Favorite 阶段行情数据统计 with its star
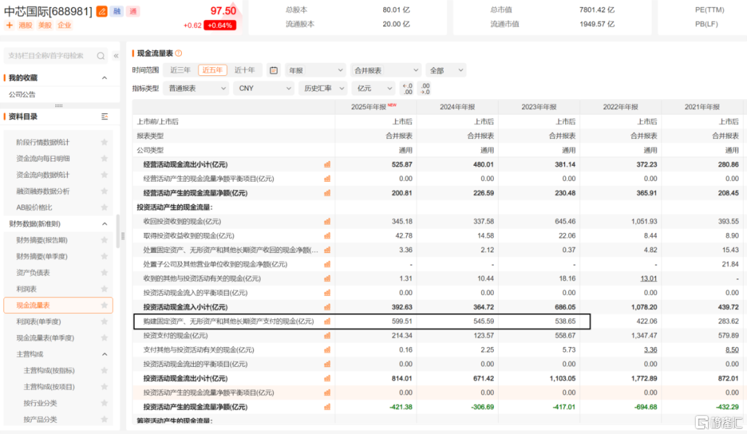 (x=104, y=142)
